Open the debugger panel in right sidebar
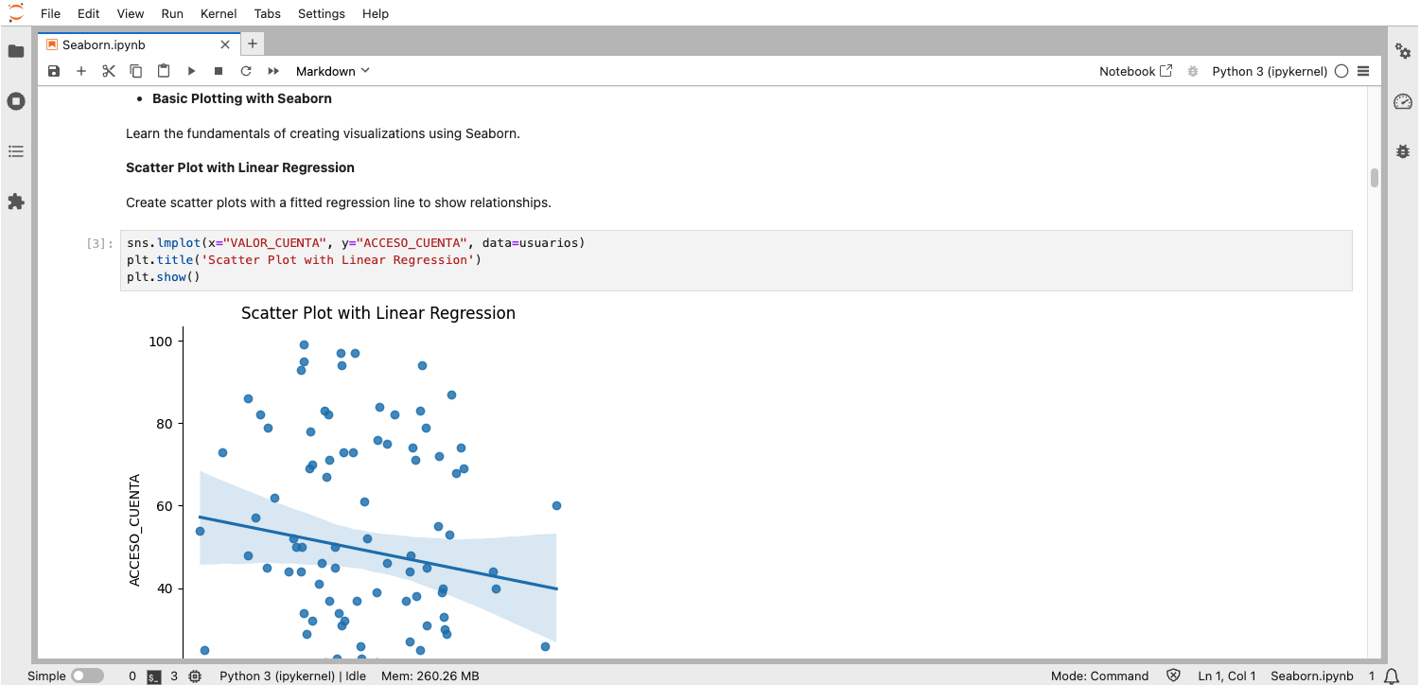This screenshot has width=1420, height=685. point(1403,151)
